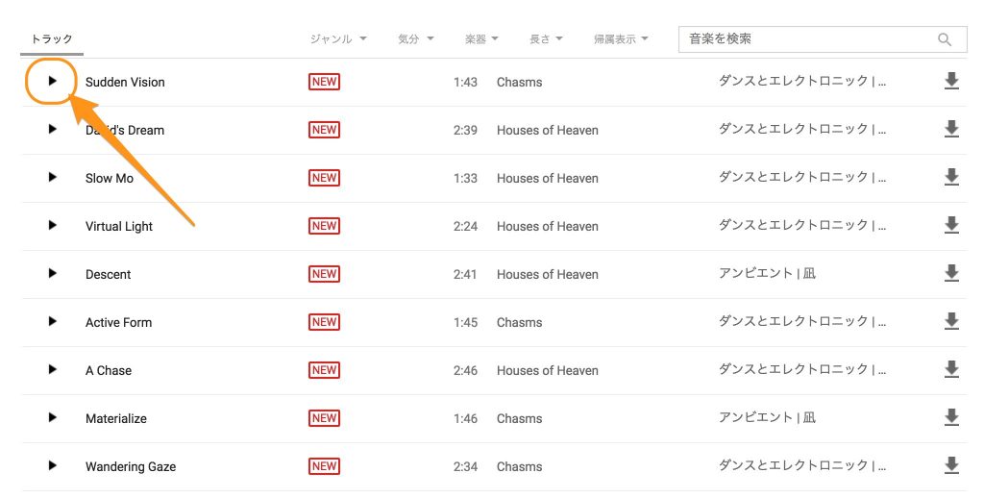Expand the 楽器 filter dropdown
984x498 pixels.
pos(481,39)
